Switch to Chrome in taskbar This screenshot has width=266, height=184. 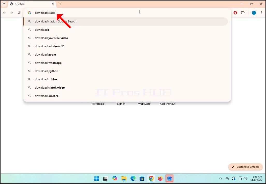click(151, 178)
